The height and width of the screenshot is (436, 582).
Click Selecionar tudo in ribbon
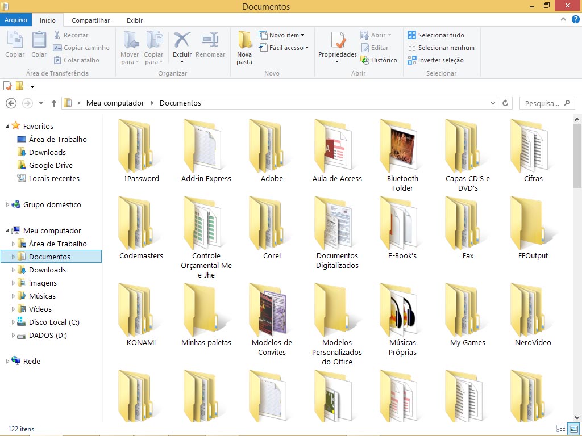441,35
